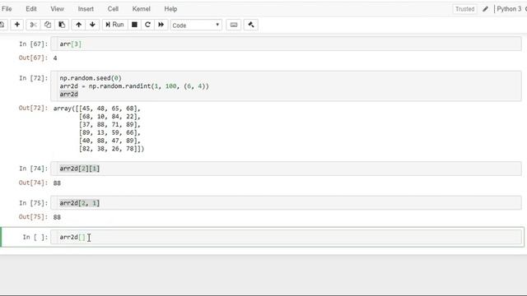Click the empty In [ ] prompt label
527x296 pixels.
click(35, 237)
